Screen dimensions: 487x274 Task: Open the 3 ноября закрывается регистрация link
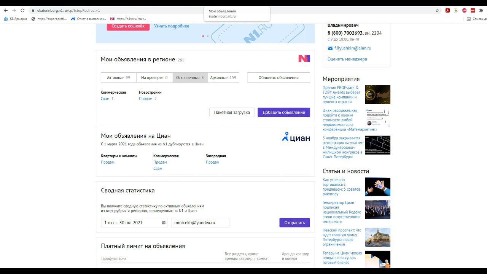coord(342,148)
